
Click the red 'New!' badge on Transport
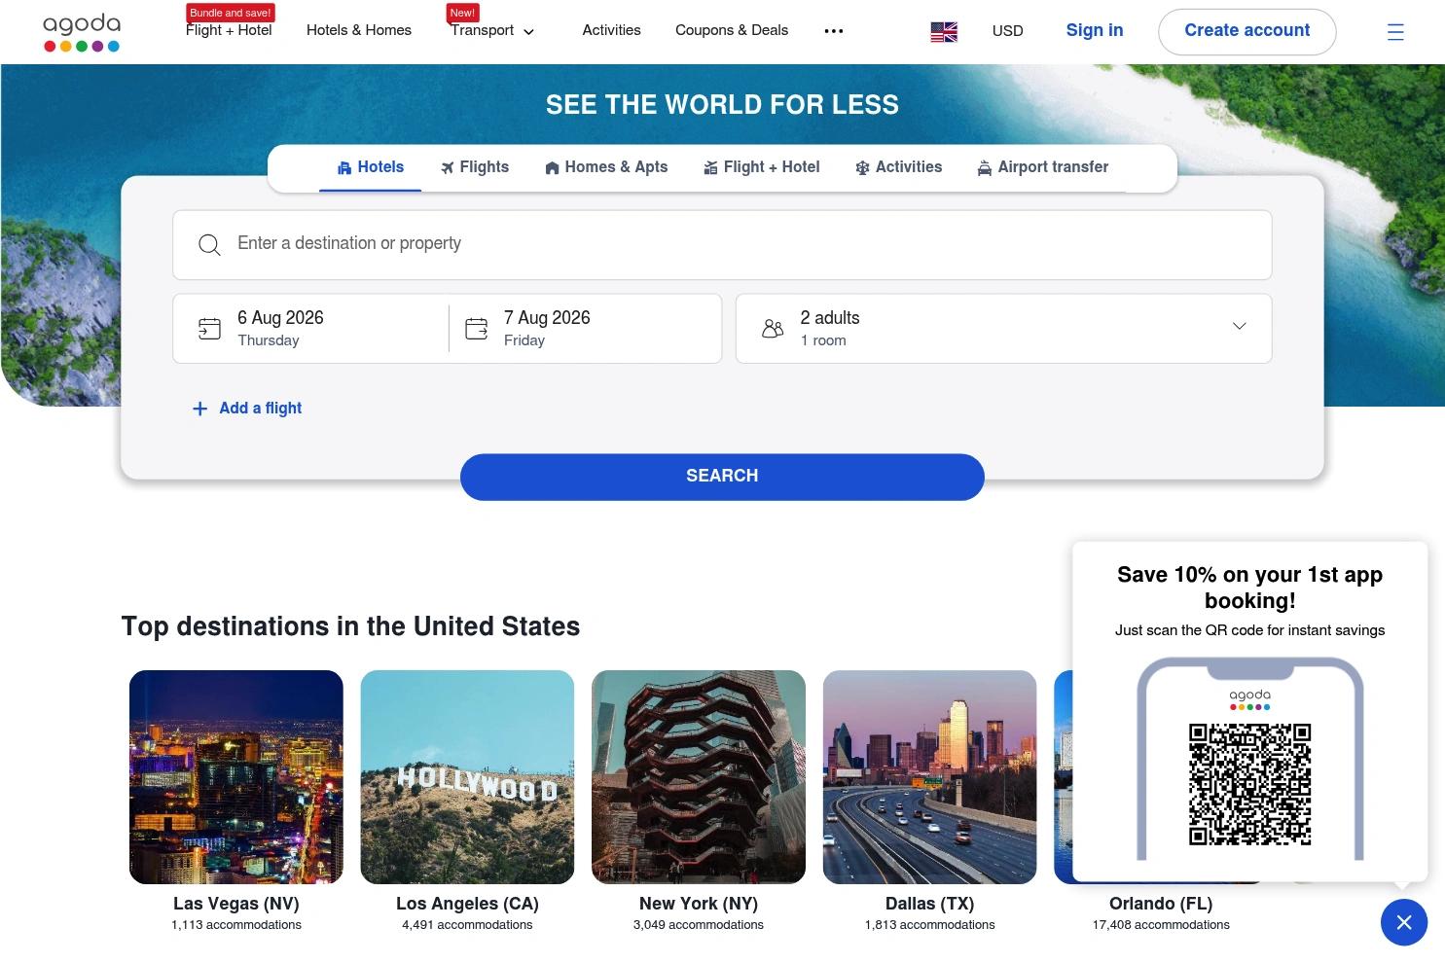point(462,13)
